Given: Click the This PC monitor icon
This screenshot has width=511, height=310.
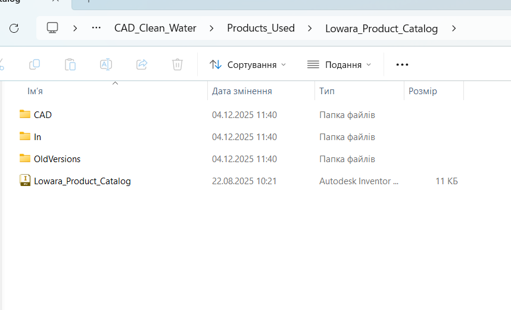Looking at the screenshot, I should point(52,28).
